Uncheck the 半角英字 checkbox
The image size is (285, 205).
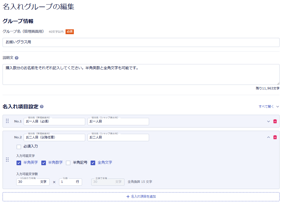(19, 163)
